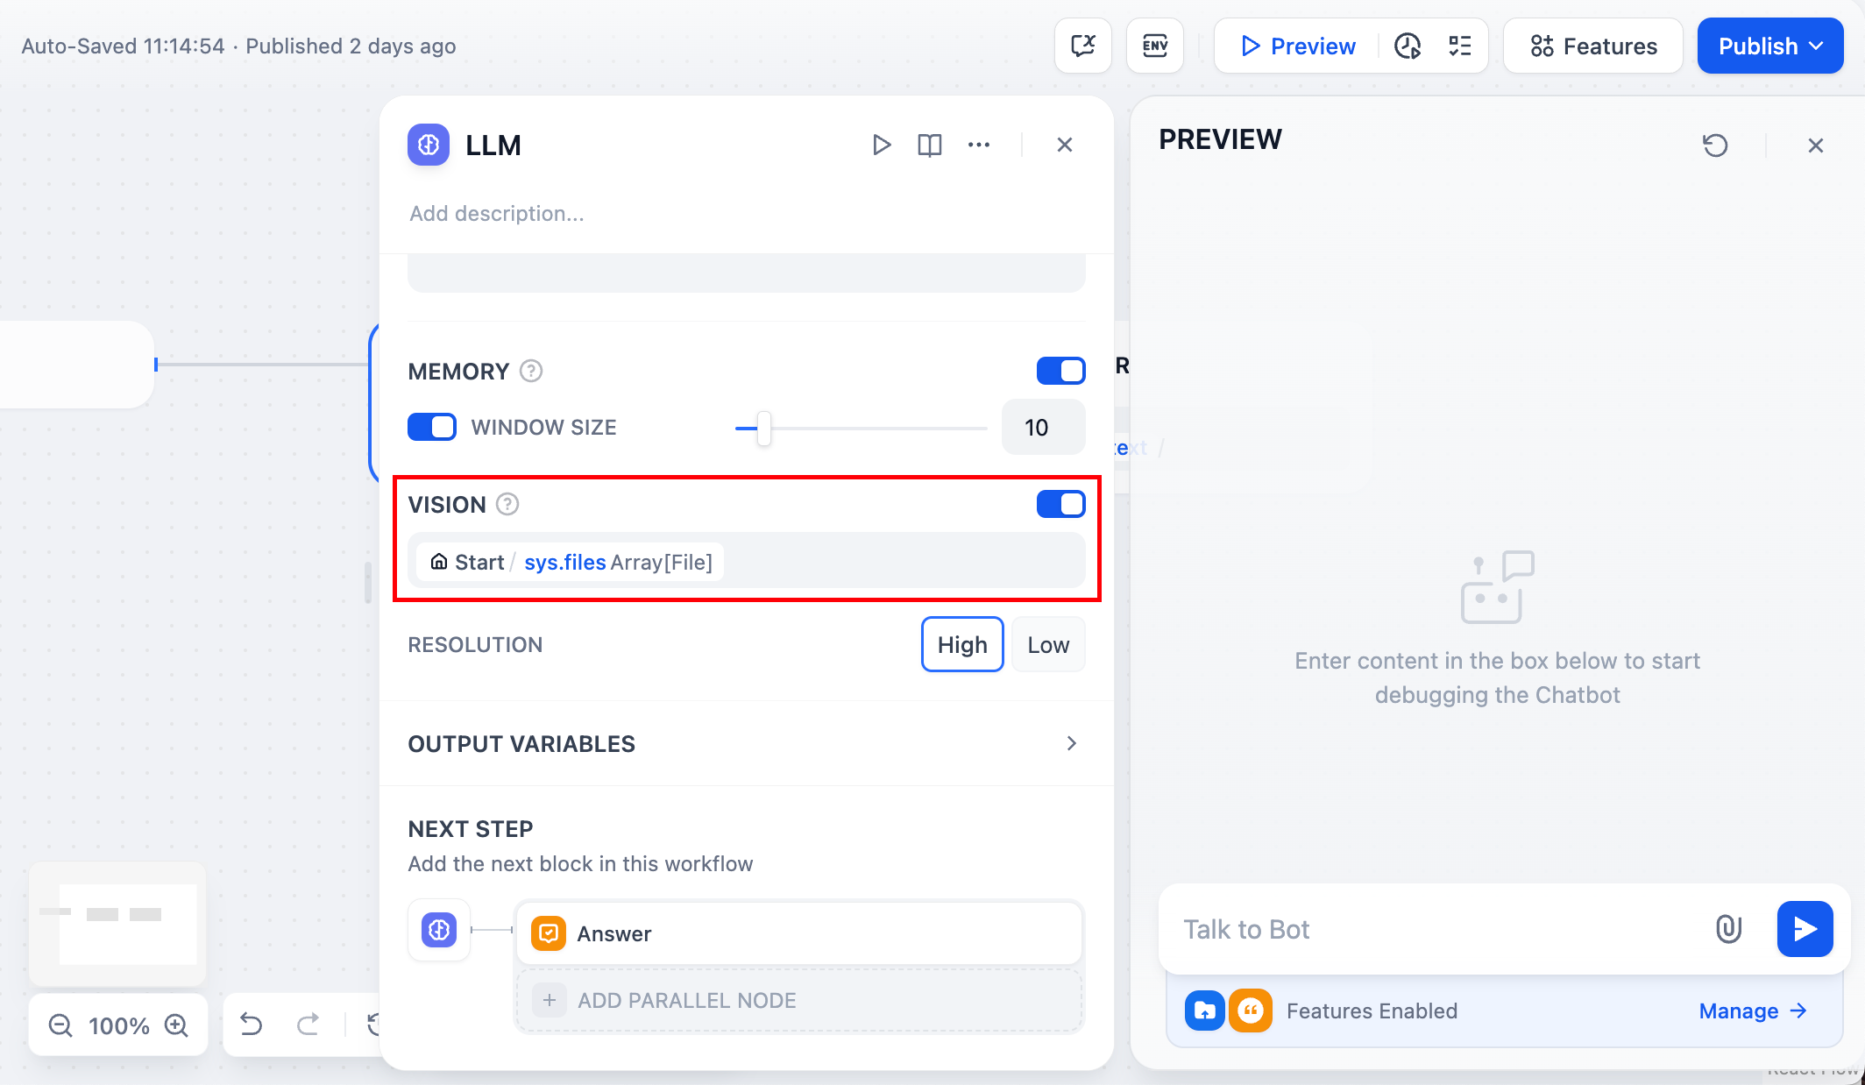
Task: Select Low resolution option
Action: click(1047, 645)
